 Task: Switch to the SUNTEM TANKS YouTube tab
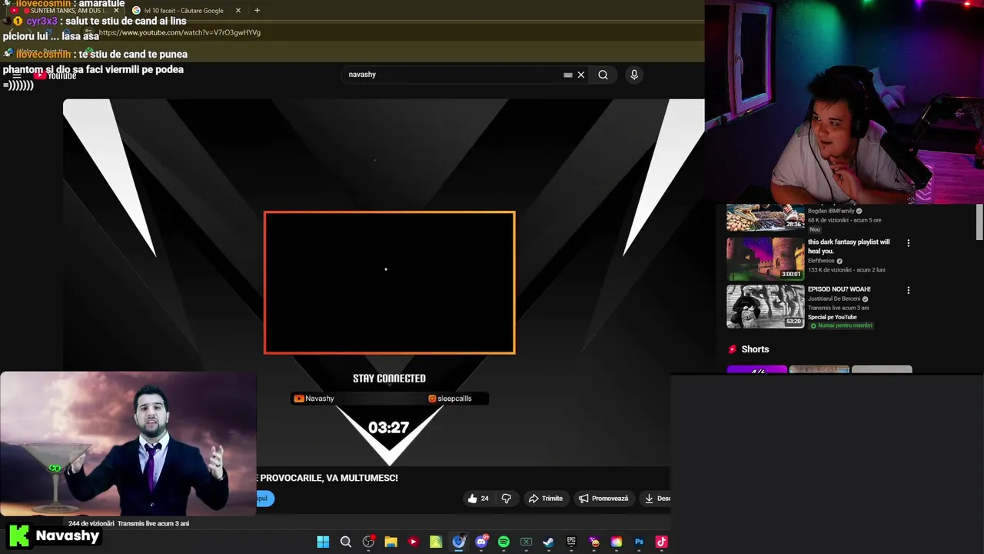65,11
